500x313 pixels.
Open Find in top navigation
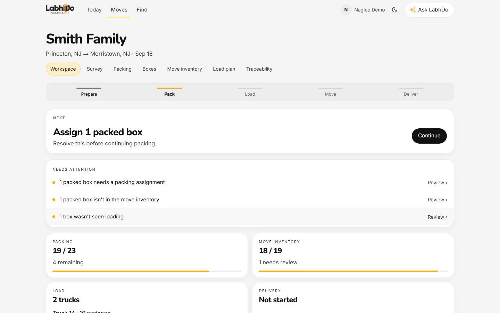click(x=142, y=10)
